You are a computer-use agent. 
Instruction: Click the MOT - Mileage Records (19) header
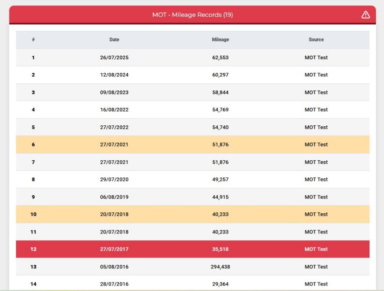click(x=192, y=15)
